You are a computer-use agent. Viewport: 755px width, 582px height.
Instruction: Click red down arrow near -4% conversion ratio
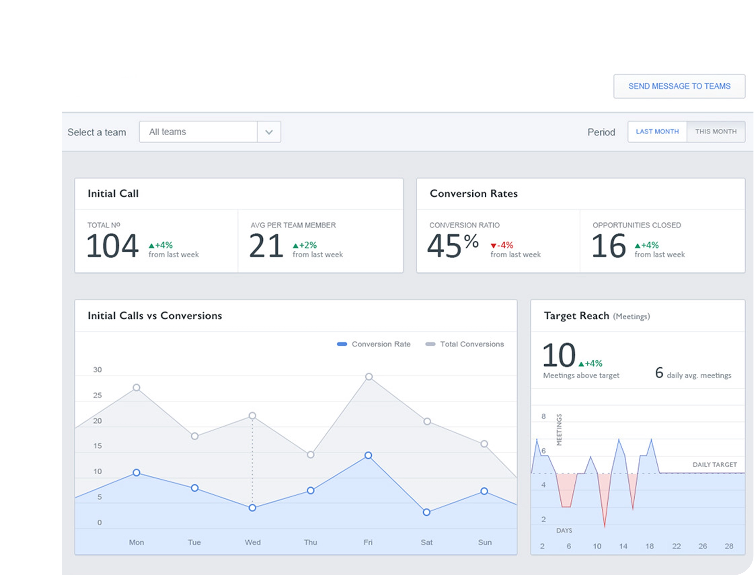click(x=493, y=246)
